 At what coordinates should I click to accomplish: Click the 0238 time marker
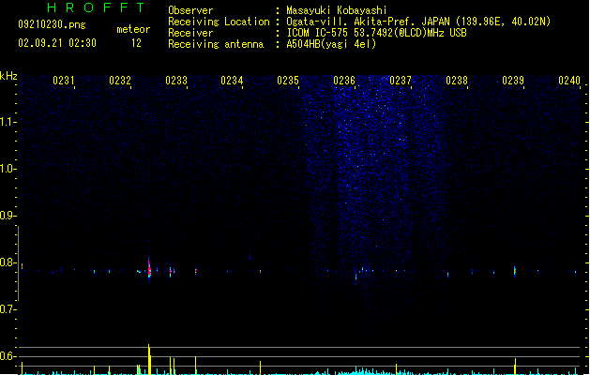457,81
